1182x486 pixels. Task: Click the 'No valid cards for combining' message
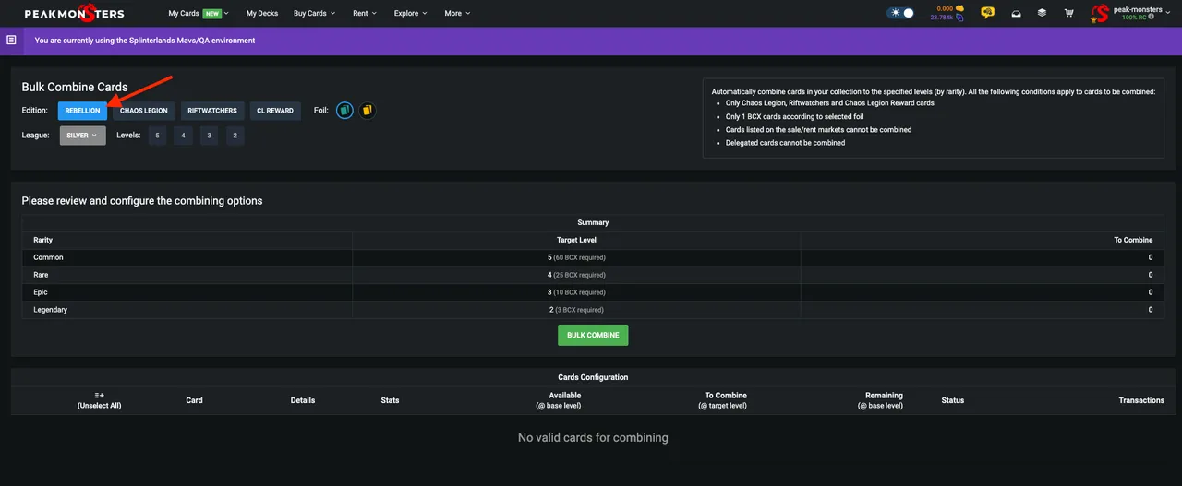[593, 437]
